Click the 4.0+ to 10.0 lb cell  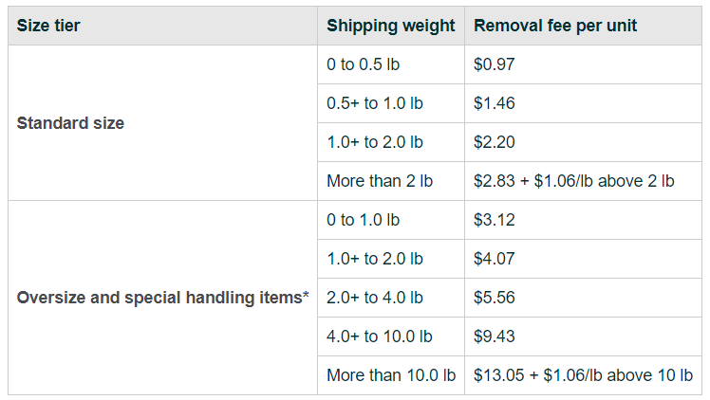[379, 336]
